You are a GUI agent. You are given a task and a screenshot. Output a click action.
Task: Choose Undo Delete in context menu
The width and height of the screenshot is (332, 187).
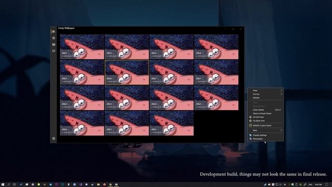click(x=266, y=110)
